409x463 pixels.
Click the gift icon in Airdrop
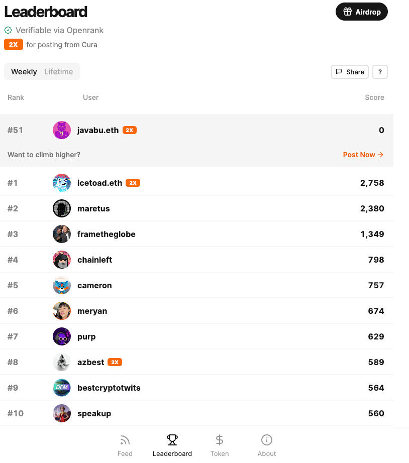348,12
